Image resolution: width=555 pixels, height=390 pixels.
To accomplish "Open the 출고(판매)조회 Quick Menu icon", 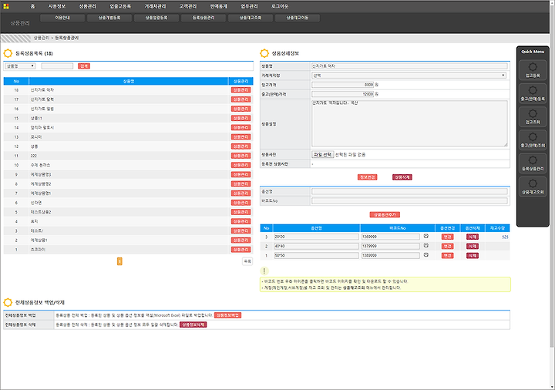I will [x=533, y=140].
